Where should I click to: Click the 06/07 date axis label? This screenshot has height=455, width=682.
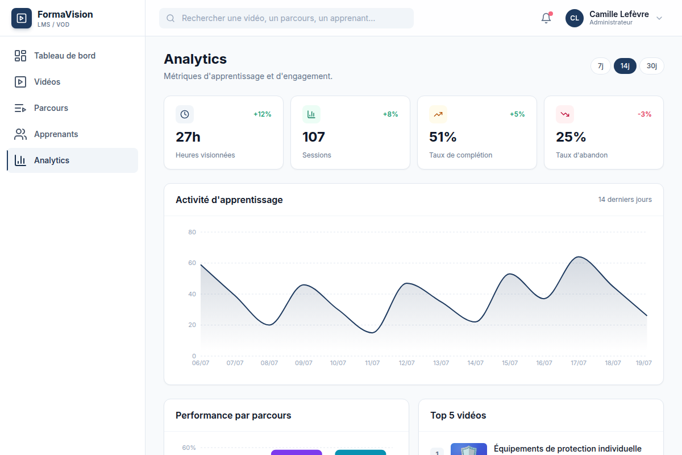[201, 363]
